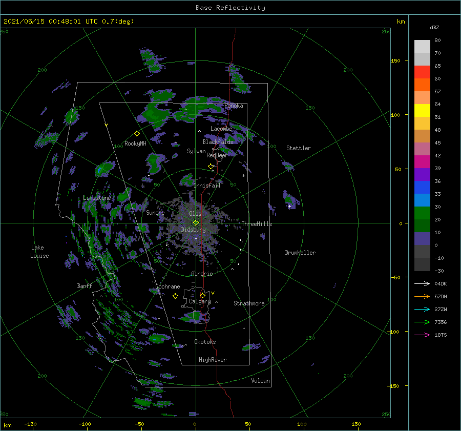This screenshot has width=461, height=431.
Task: Click the Sundre label
Action: coord(155,213)
